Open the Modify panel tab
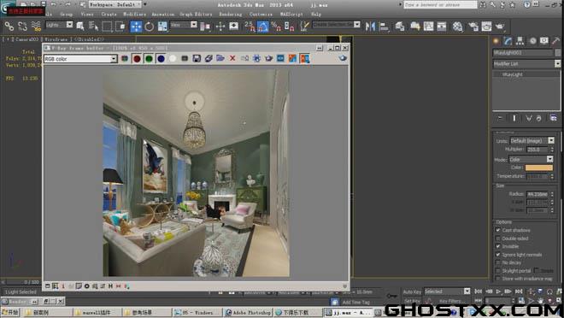This screenshot has height=318, width=564. coord(508,41)
